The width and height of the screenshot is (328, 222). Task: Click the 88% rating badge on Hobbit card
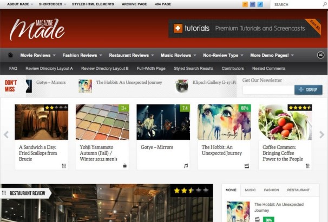pos(245,108)
